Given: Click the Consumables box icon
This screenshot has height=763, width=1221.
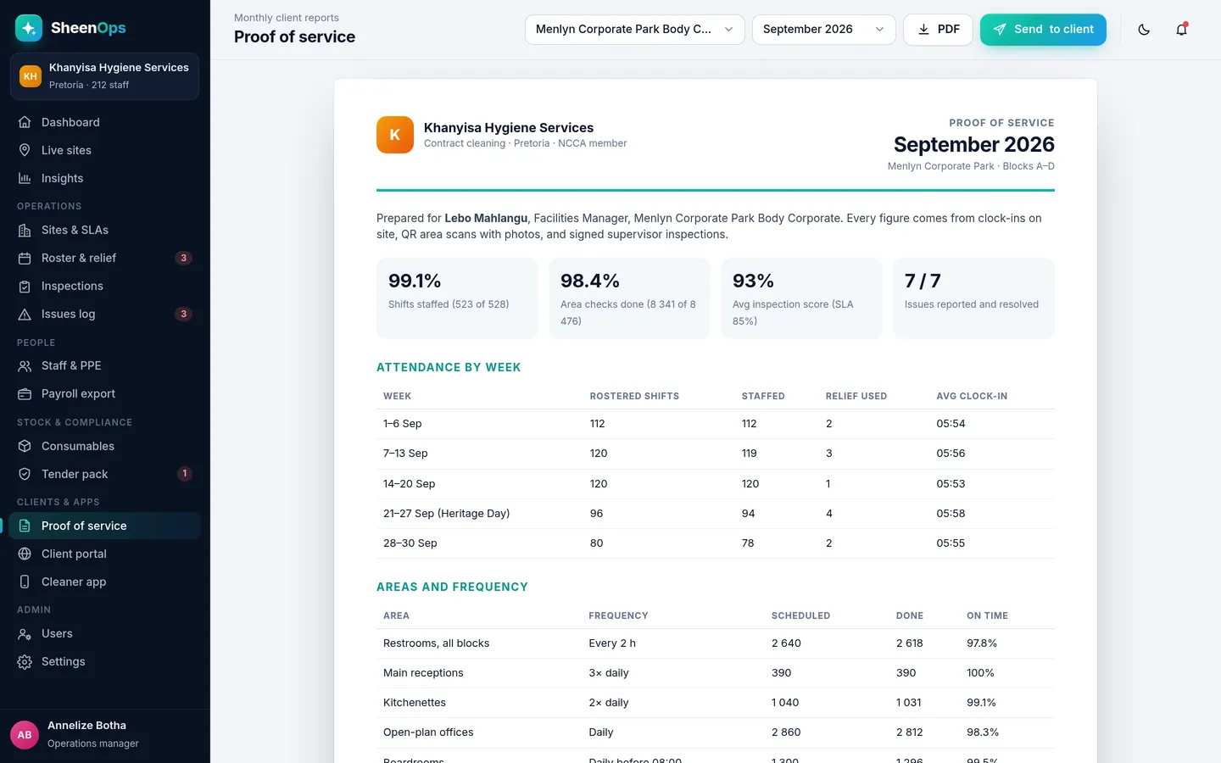Looking at the screenshot, I should 25,446.
